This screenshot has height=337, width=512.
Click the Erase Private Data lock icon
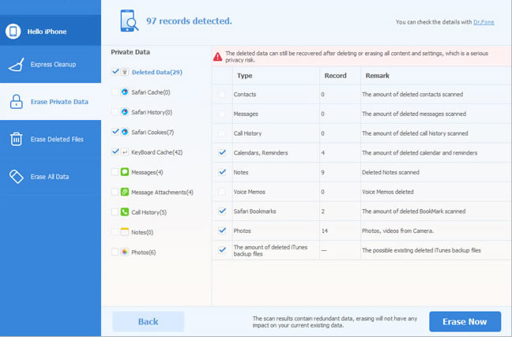(16, 102)
